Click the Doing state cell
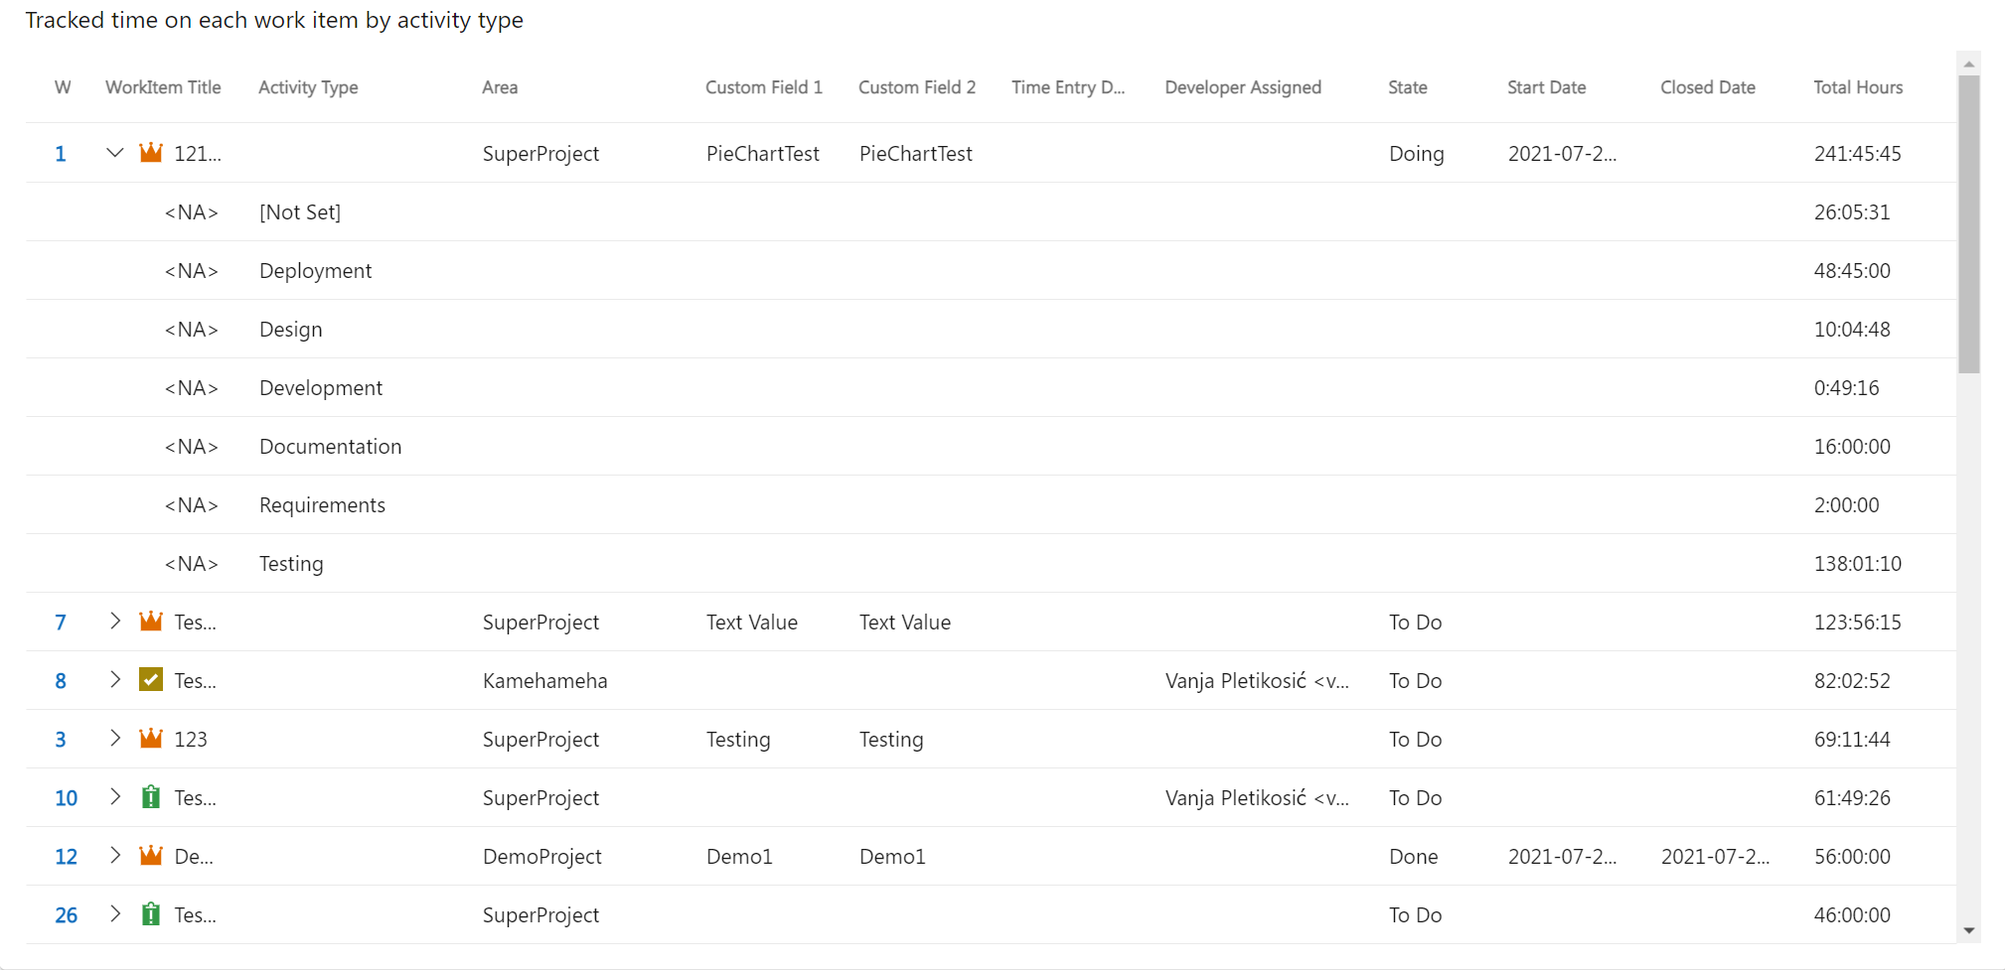 pyautogui.click(x=1416, y=154)
